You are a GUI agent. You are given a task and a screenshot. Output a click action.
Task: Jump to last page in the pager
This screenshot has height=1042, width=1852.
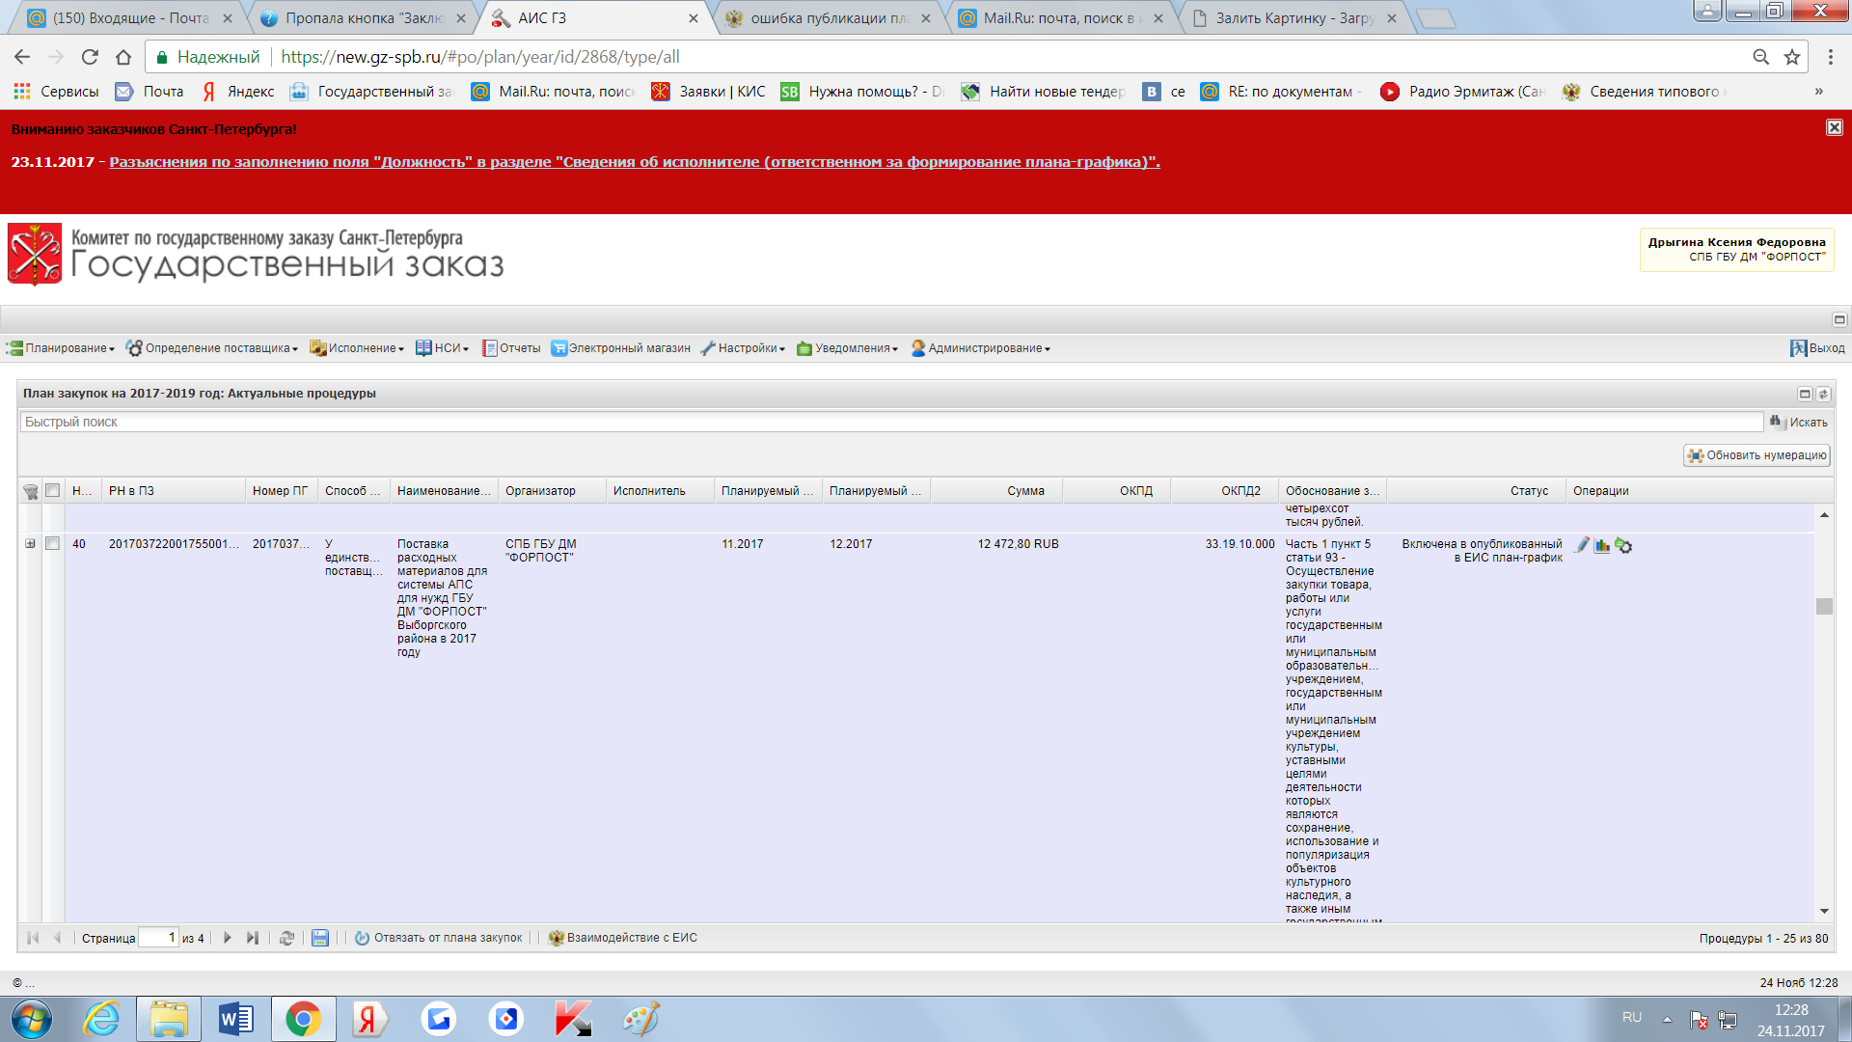(253, 938)
